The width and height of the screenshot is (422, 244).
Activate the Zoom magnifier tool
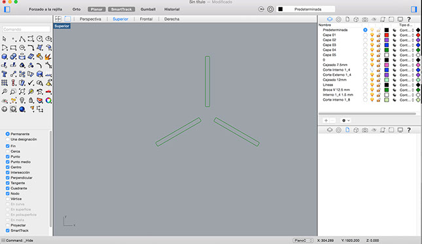[5, 92]
